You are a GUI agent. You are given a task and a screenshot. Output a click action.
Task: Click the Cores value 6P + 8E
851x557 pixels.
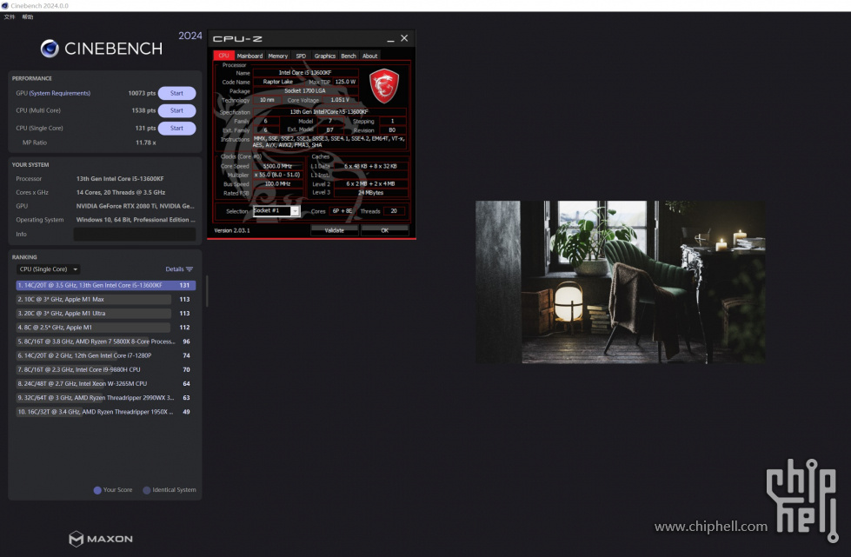pyautogui.click(x=342, y=211)
